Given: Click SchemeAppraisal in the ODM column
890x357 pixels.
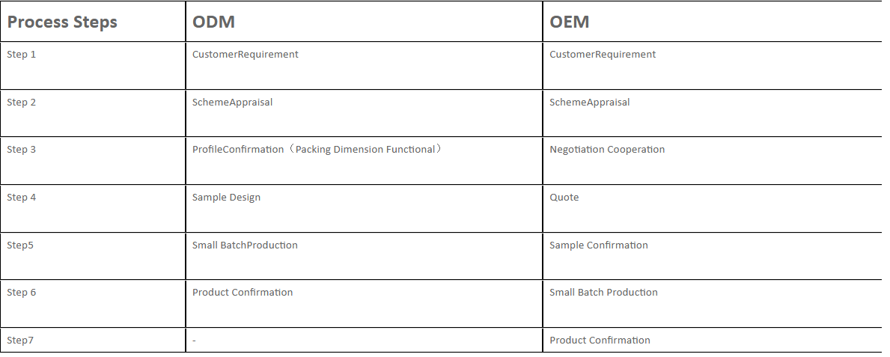Looking at the screenshot, I should coord(232,103).
